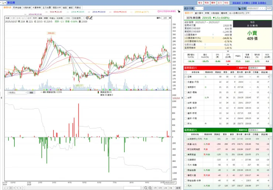Open chart settings gear icon
This screenshot has width=273, height=190.
87,18
